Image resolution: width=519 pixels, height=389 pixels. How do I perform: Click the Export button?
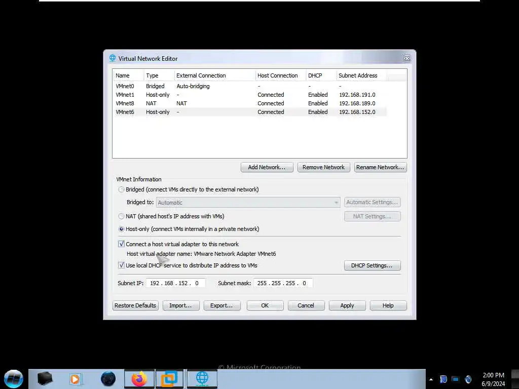click(222, 305)
